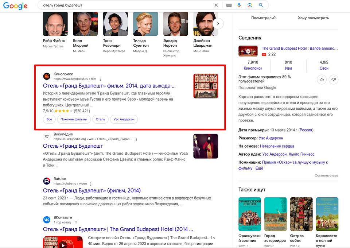Show more cast with right arrow
The width and height of the screenshot is (350, 248).
[x=218, y=24]
